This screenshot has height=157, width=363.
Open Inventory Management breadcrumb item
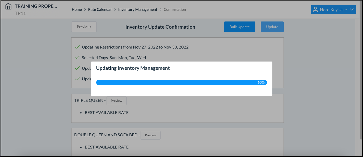[138, 9]
